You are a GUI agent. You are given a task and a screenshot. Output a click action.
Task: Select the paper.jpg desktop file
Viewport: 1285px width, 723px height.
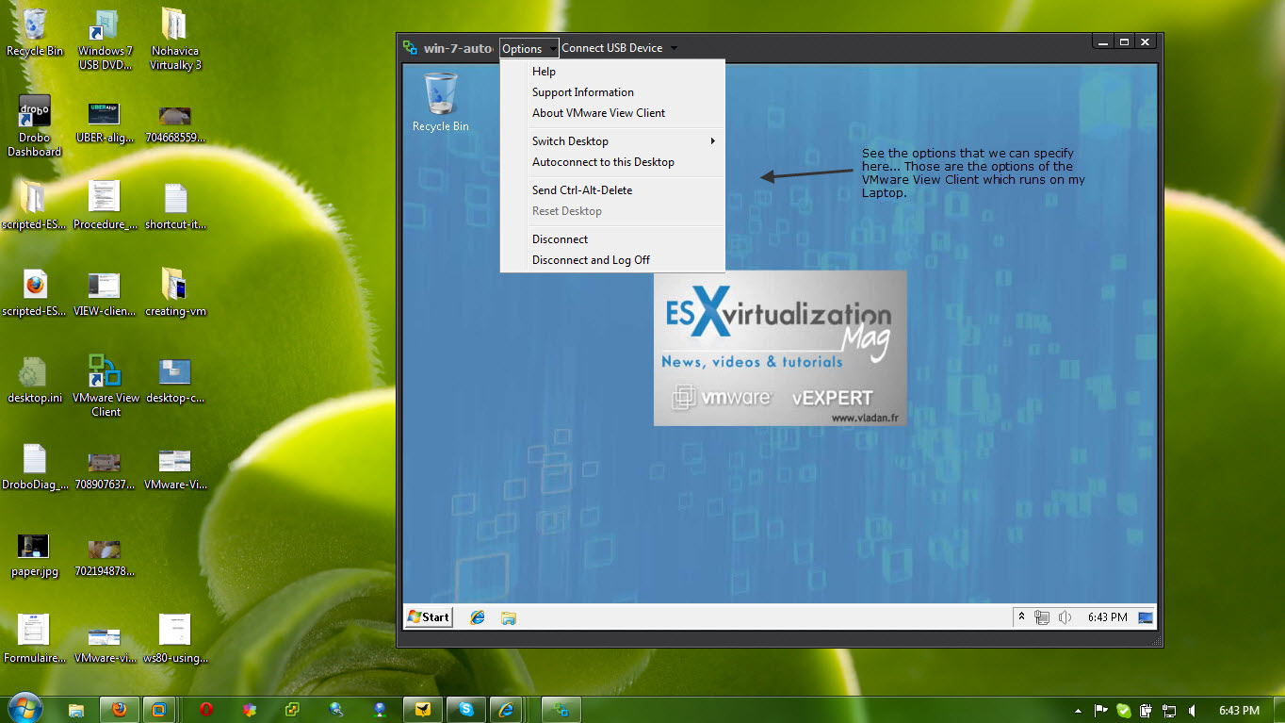click(35, 554)
